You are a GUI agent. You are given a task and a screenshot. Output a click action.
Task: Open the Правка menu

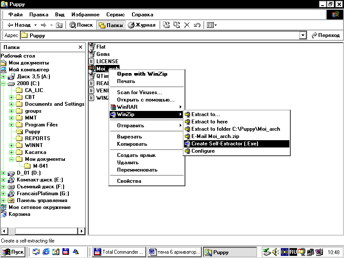(x=39, y=15)
